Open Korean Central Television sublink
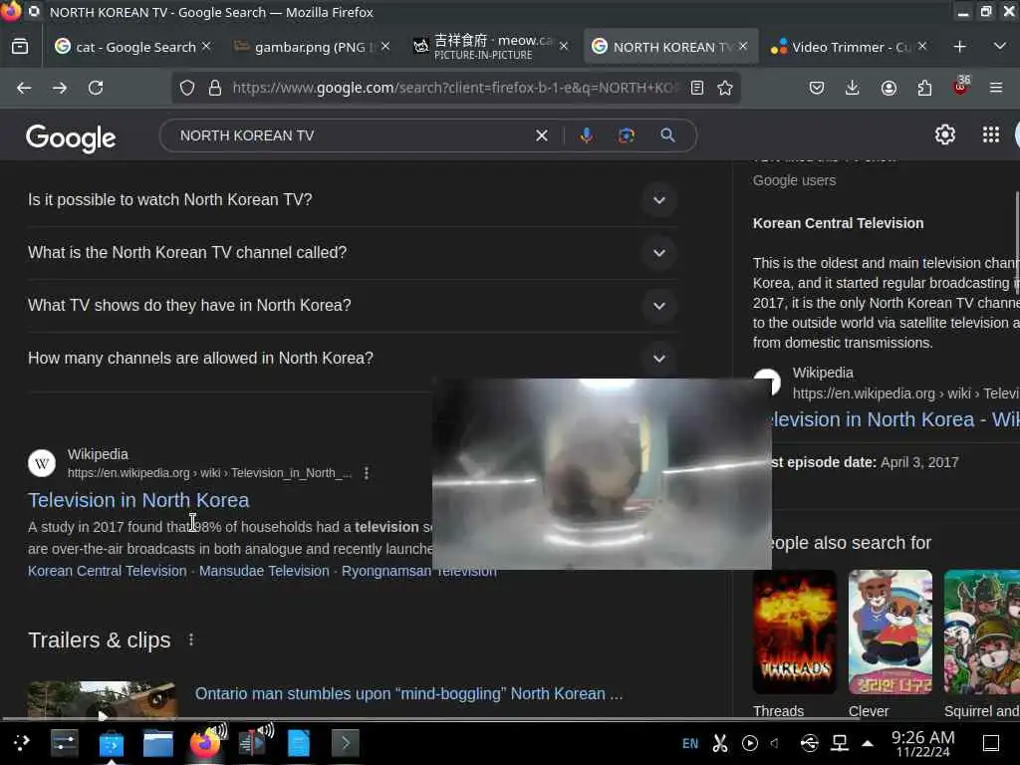1020x765 pixels. (x=108, y=571)
